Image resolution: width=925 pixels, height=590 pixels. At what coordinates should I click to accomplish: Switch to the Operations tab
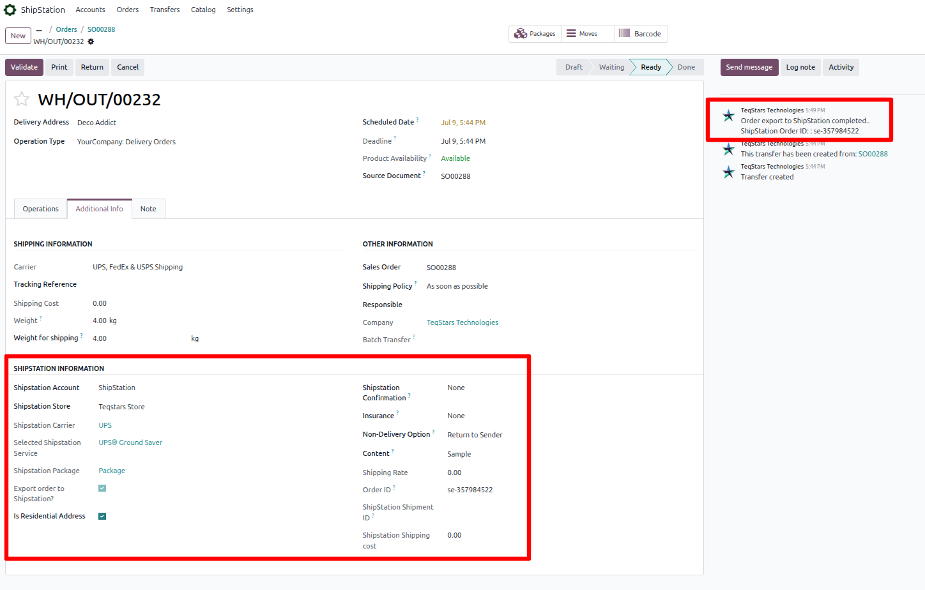point(40,209)
